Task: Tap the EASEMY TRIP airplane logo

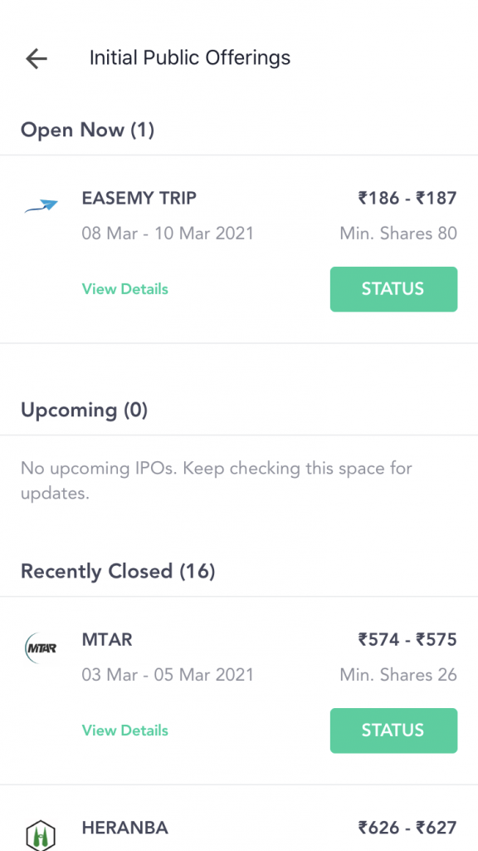Action: pyautogui.click(x=41, y=206)
